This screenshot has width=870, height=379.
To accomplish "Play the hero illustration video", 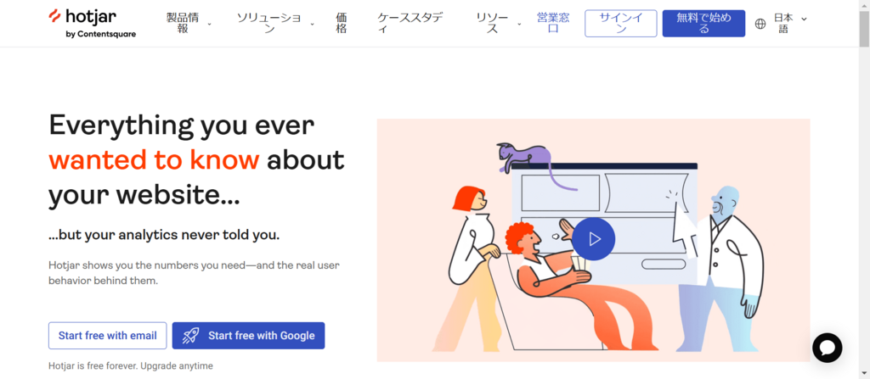I will pyautogui.click(x=593, y=239).
